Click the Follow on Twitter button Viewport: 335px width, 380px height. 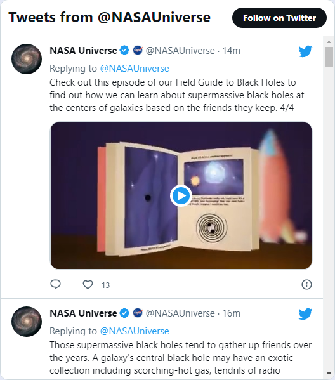(x=279, y=18)
